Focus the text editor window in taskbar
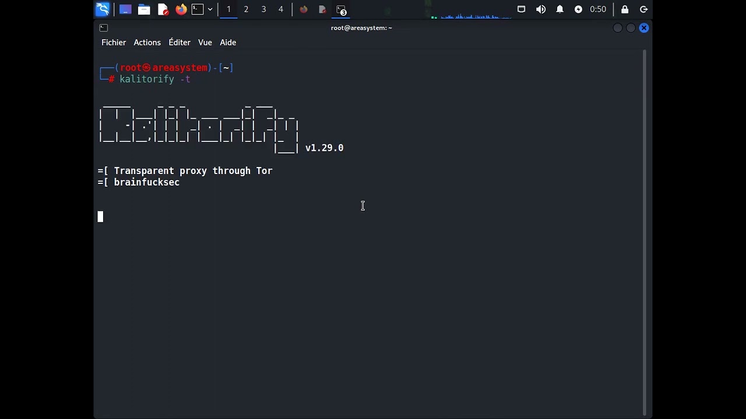This screenshot has width=746, height=419. (x=322, y=9)
